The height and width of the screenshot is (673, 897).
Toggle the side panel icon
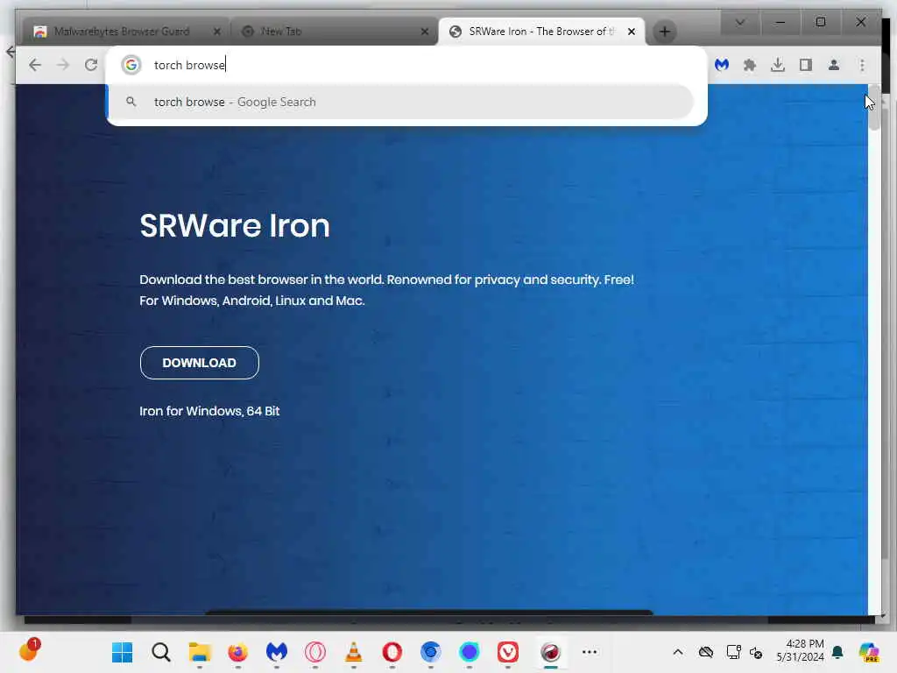point(806,65)
